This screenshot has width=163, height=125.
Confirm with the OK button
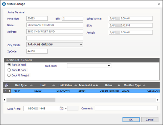click(131, 120)
